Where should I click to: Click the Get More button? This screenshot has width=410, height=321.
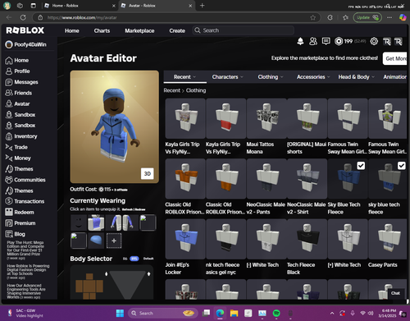(395, 58)
